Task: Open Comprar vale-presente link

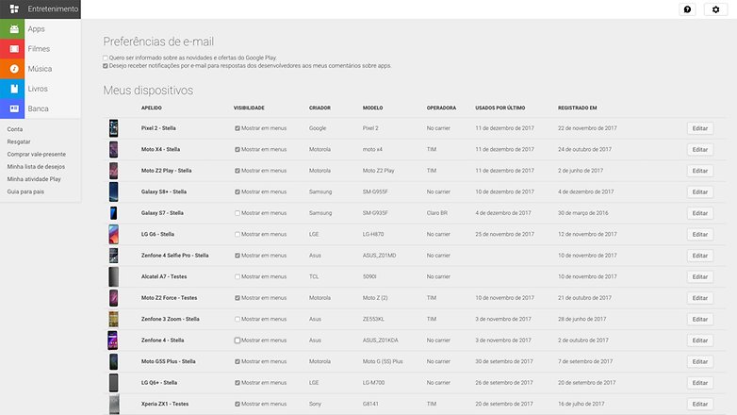Action: [x=36, y=155]
